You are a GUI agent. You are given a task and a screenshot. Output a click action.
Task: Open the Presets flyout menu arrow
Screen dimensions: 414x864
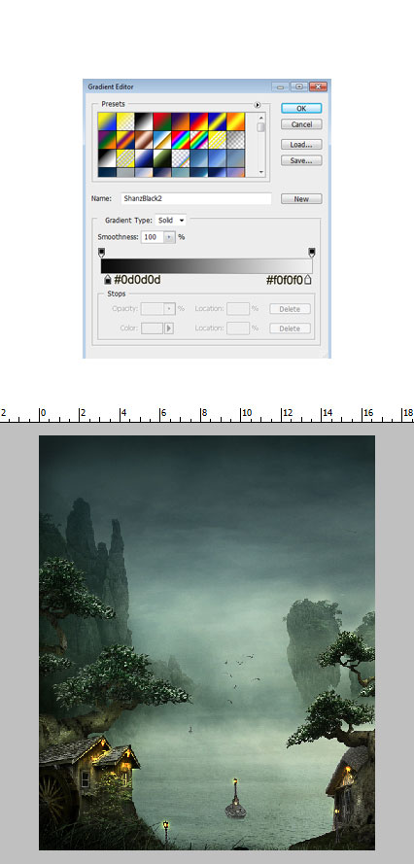(x=257, y=105)
